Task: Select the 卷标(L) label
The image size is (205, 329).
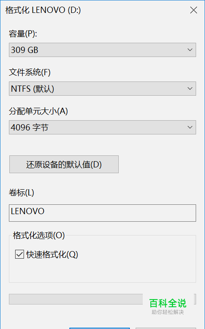Action: point(21,193)
